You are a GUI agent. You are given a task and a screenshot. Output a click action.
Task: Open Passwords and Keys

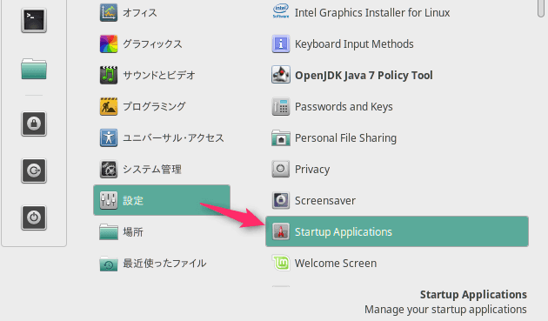pos(397,106)
